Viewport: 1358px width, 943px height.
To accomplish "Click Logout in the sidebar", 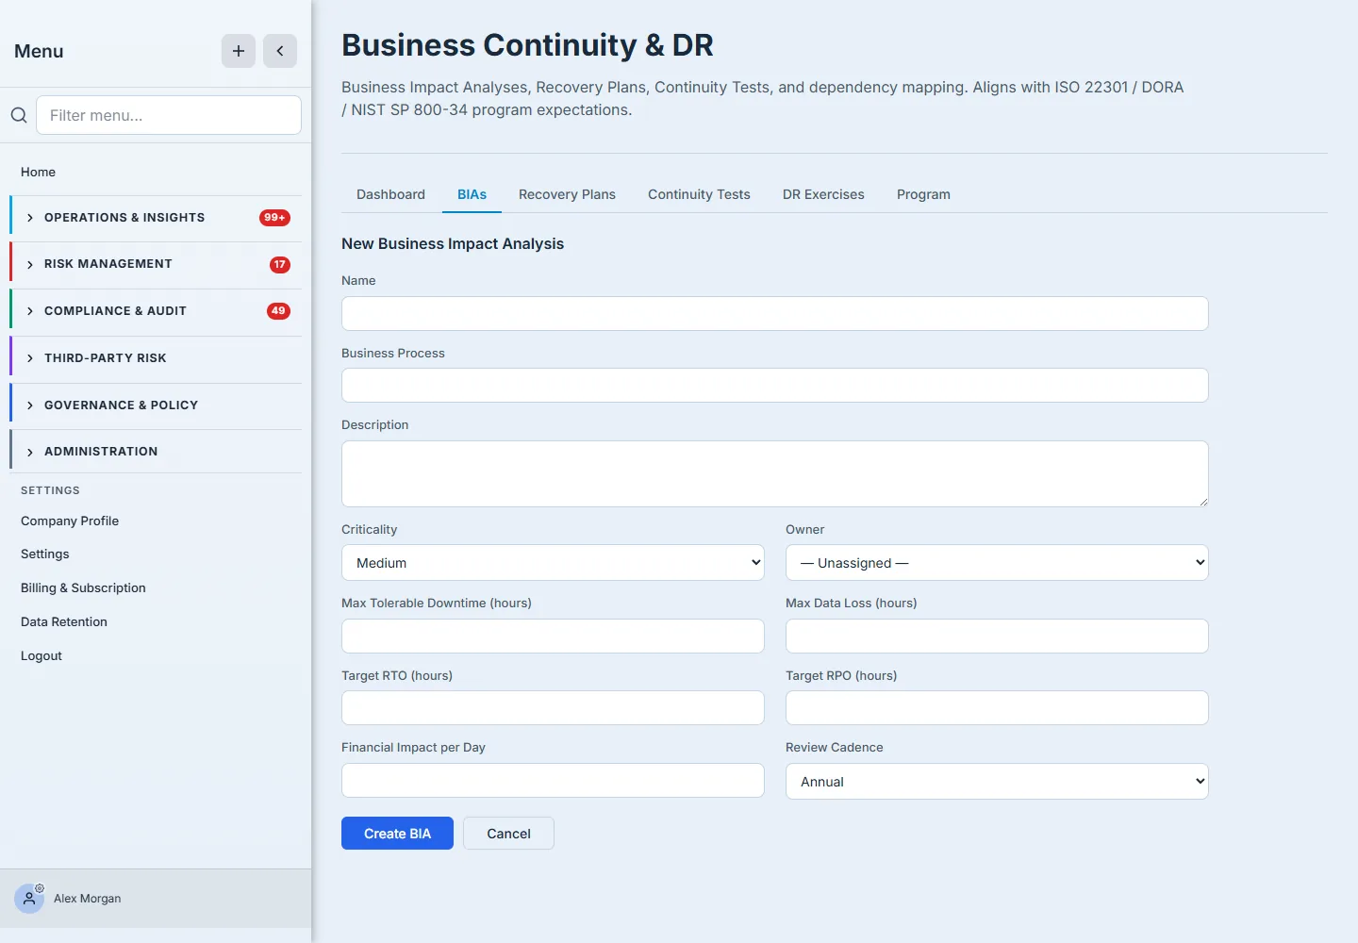I will pyautogui.click(x=41, y=655).
